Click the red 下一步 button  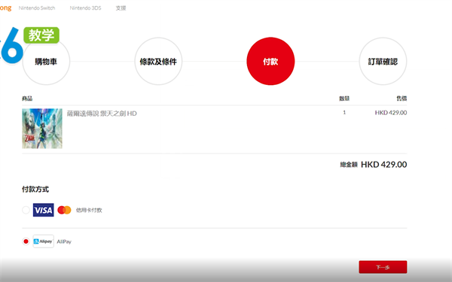383,267
